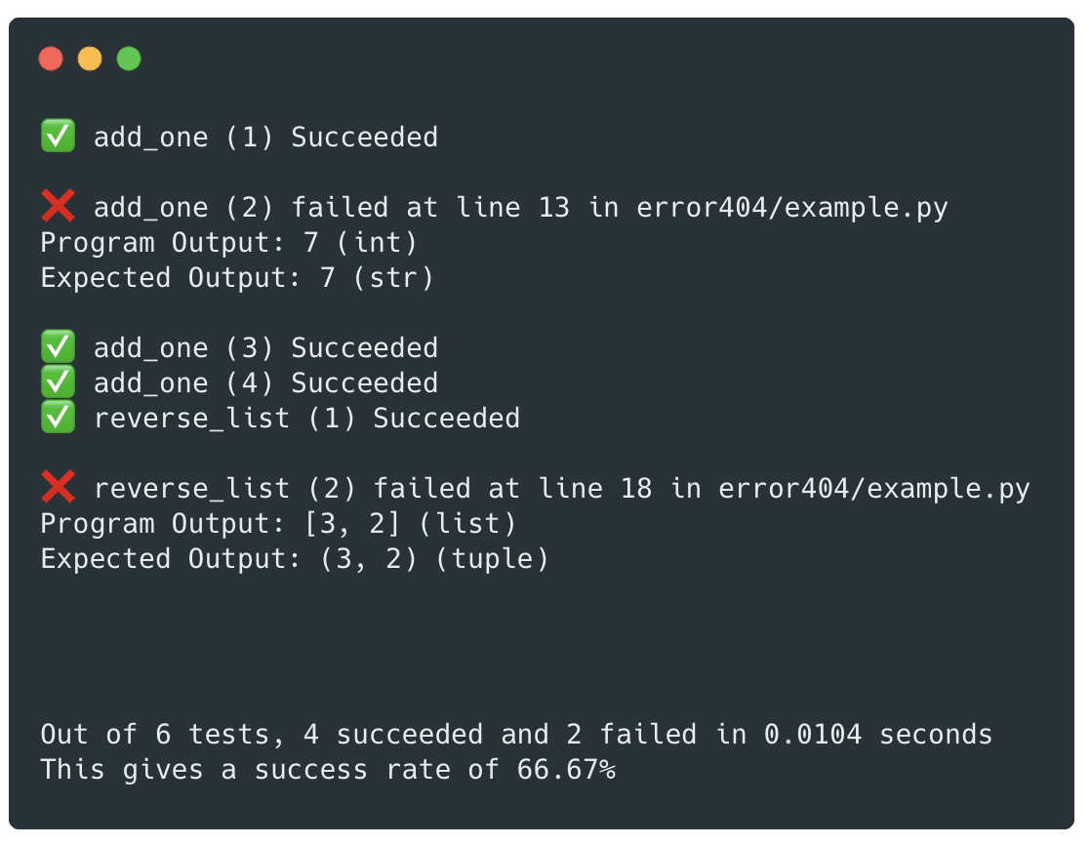The height and width of the screenshot is (845, 1091).
Task: Click 'Program Output: 7 (int)' line
Action: [x=229, y=243]
